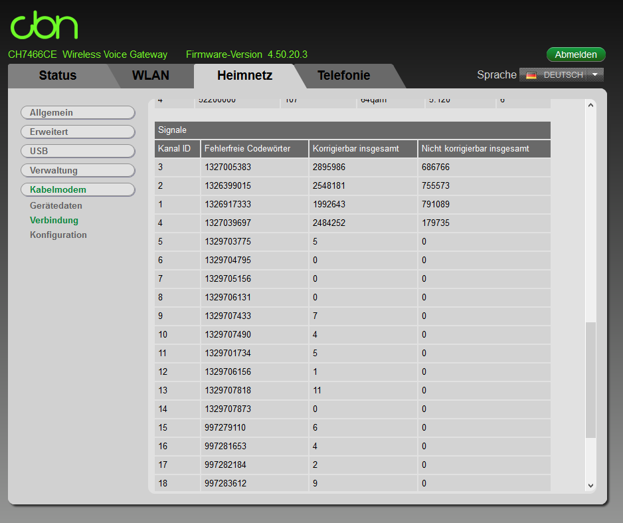Select codeword value 1329707873

click(x=228, y=409)
